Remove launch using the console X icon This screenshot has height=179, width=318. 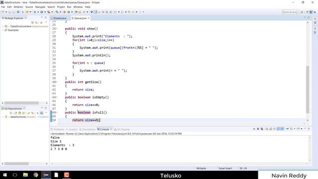coord(258,129)
